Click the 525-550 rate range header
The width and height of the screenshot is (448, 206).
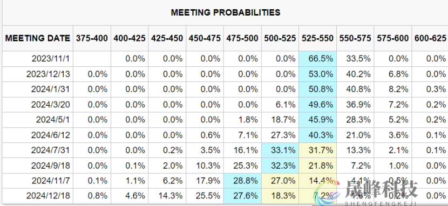(318, 38)
